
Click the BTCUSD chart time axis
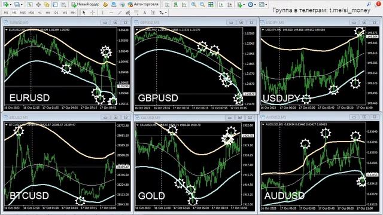tap(60, 208)
